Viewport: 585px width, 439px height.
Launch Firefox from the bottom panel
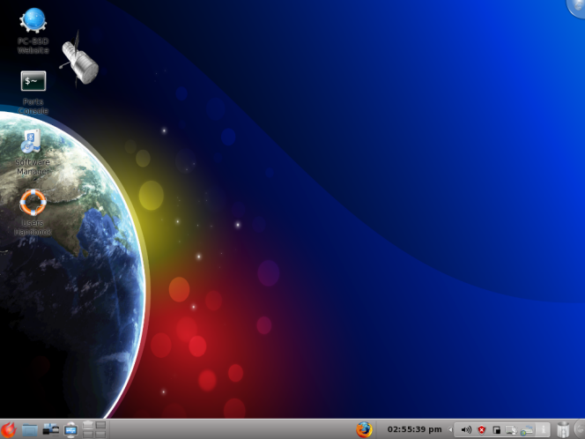tap(364, 429)
